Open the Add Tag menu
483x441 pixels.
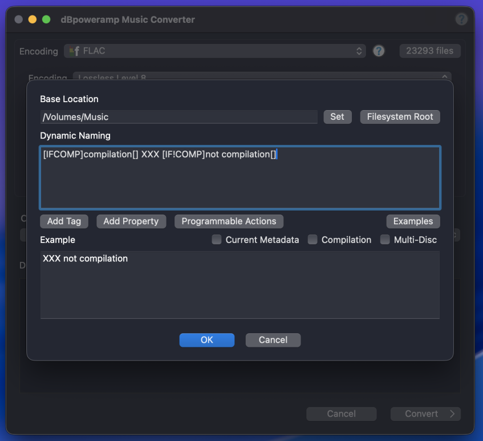64,221
